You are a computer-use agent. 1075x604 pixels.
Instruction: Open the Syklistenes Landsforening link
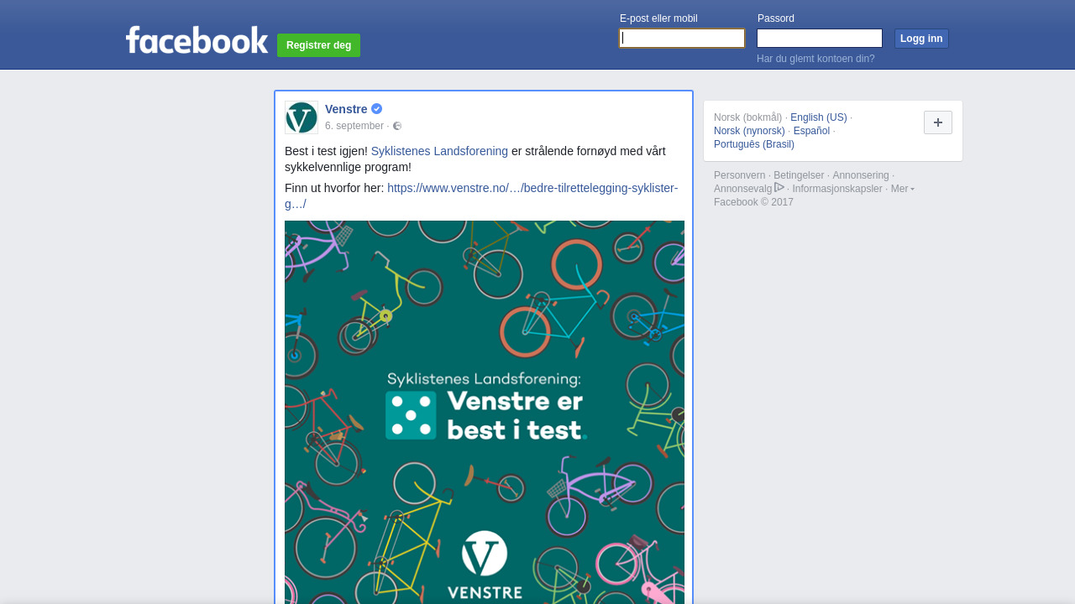439,151
